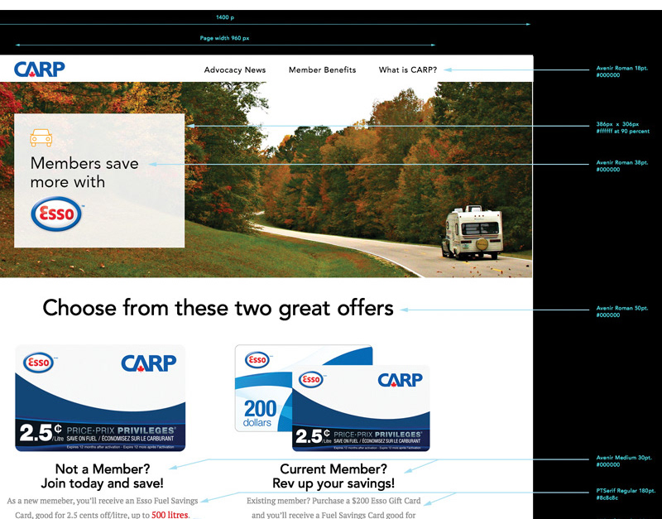Image resolution: width=662 pixels, height=519 pixels.
Task: Click the CARP fuel card overlapping the gift card
Action: [x=361, y=408]
